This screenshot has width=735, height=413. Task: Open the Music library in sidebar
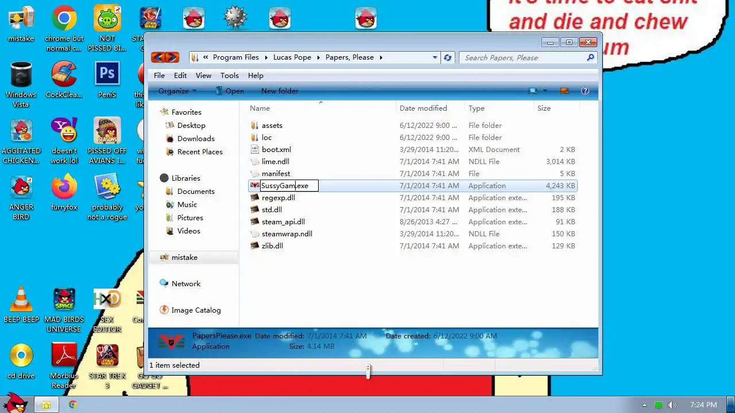pos(187,204)
